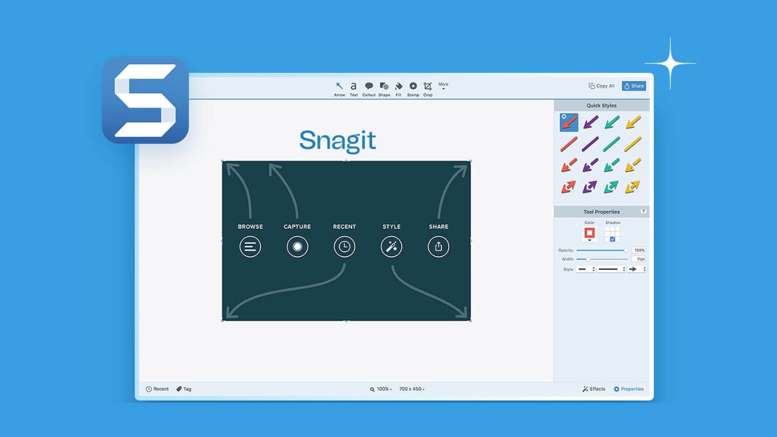777x437 pixels.
Task: Apply the purple plain line quick style
Action: [590, 144]
